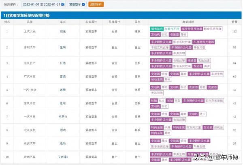Viewport: 243px width, 165px height.
Task: Open the 朗逸 car series link
Action: click(x=63, y=32)
